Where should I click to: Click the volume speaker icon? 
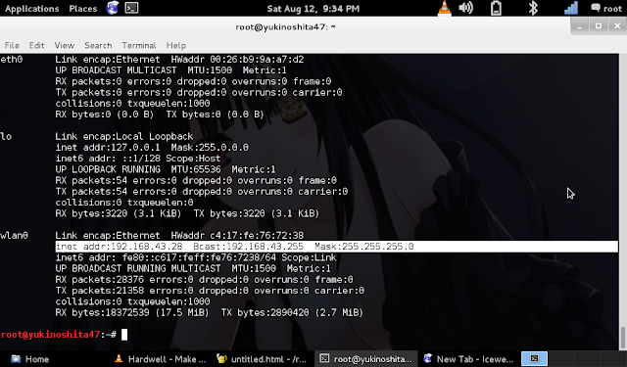point(466,8)
